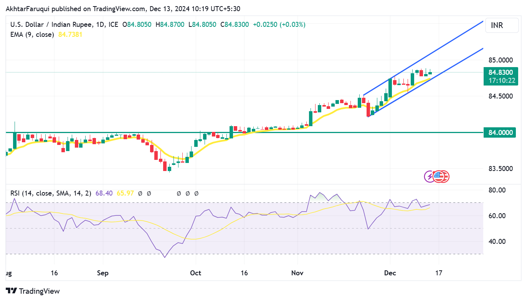Click the Nov label on the time axis
The width and height of the screenshot is (527, 301).
[297, 273]
